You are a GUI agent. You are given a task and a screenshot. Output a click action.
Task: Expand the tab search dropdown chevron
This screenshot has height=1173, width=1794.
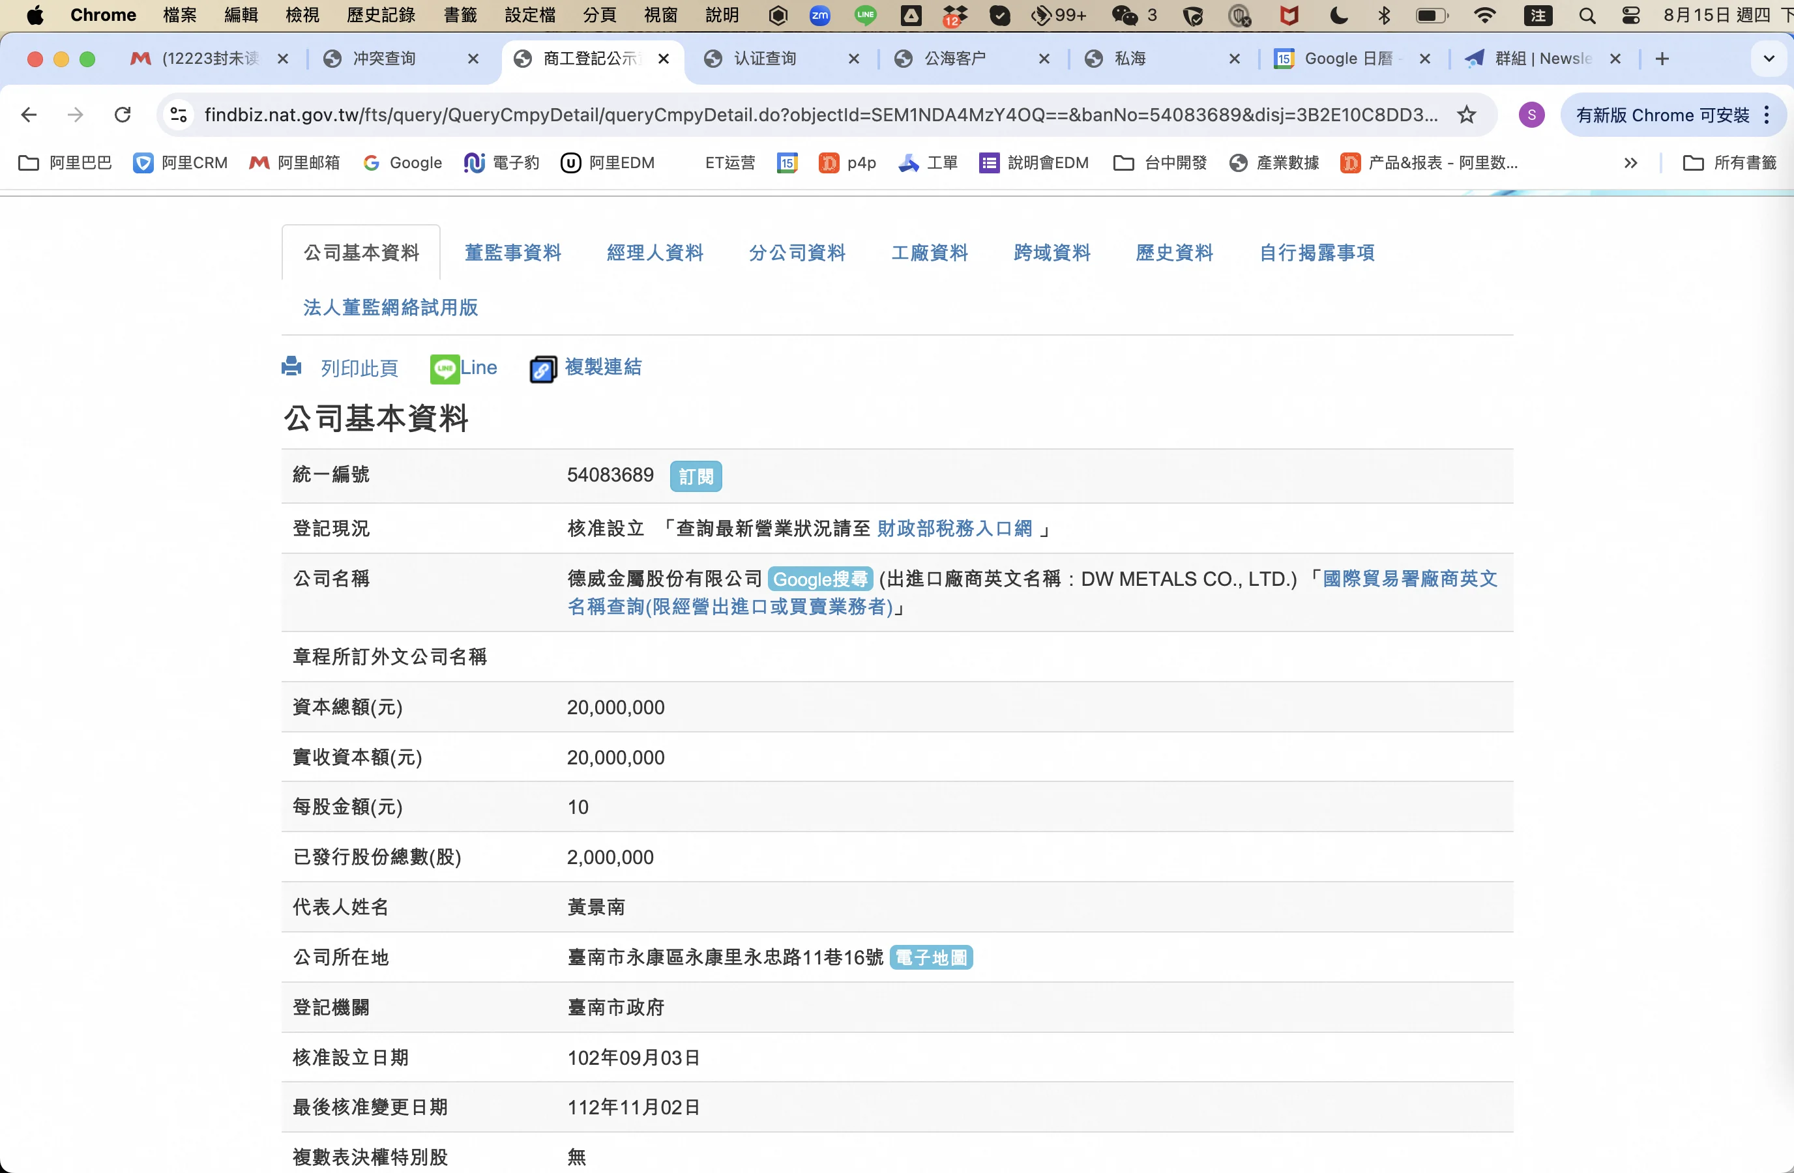coord(1769,59)
